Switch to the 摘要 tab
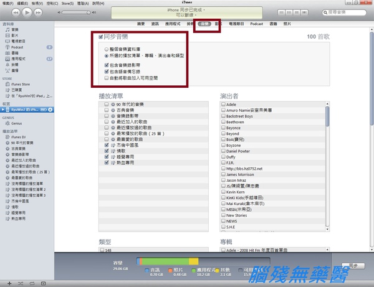 coord(141,24)
